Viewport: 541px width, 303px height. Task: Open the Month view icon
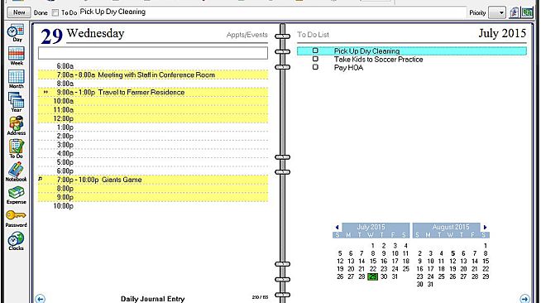(x=17, y=79)
